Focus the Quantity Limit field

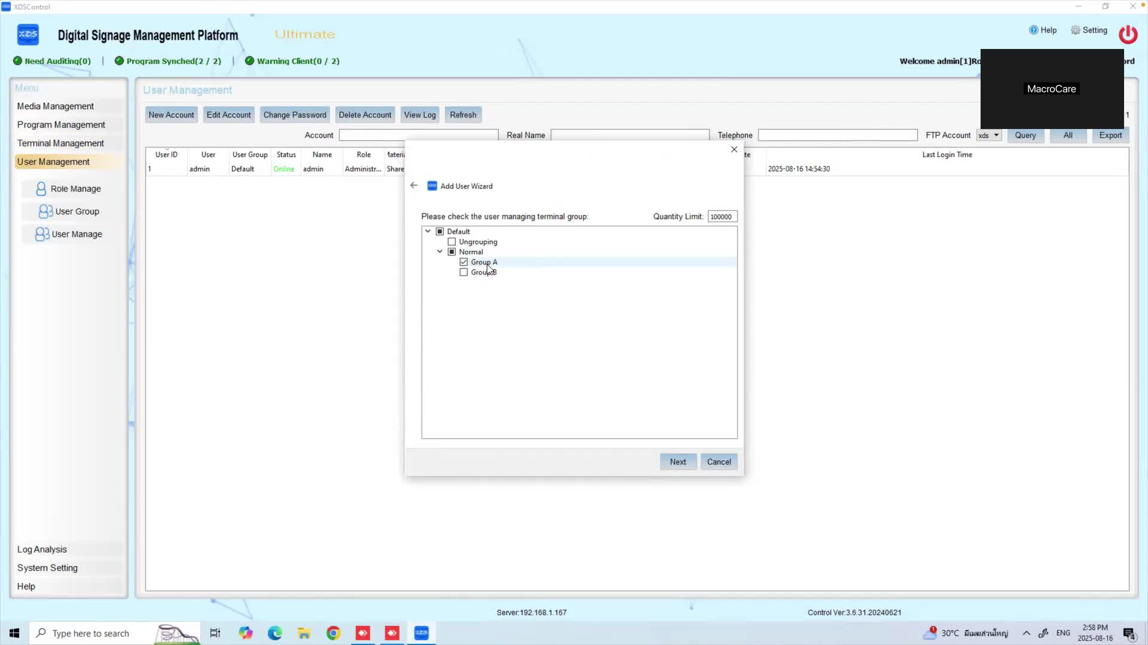pyautogui.click(x=722, y=217)
